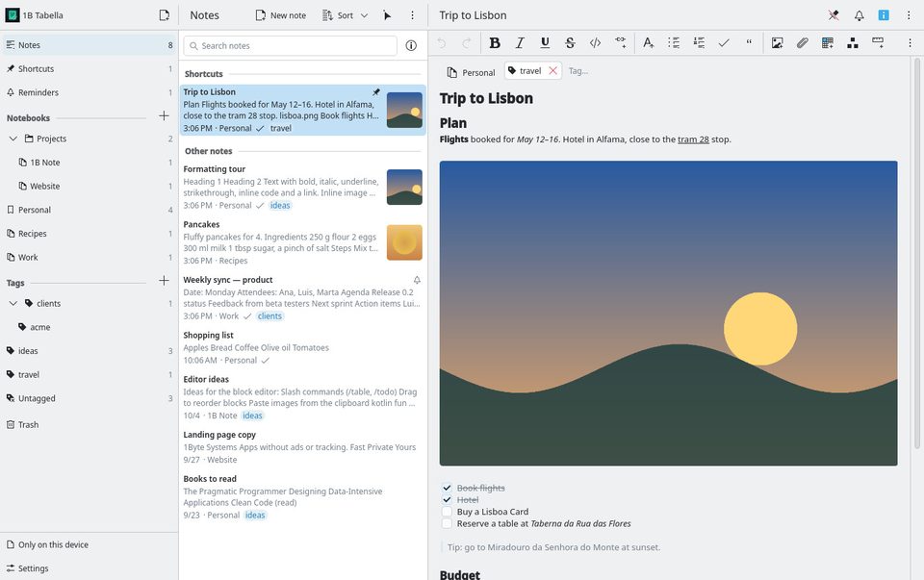Open the tram 28 link

click(x=693, y=139)
